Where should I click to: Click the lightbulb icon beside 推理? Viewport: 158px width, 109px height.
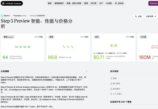coord(111,79)
